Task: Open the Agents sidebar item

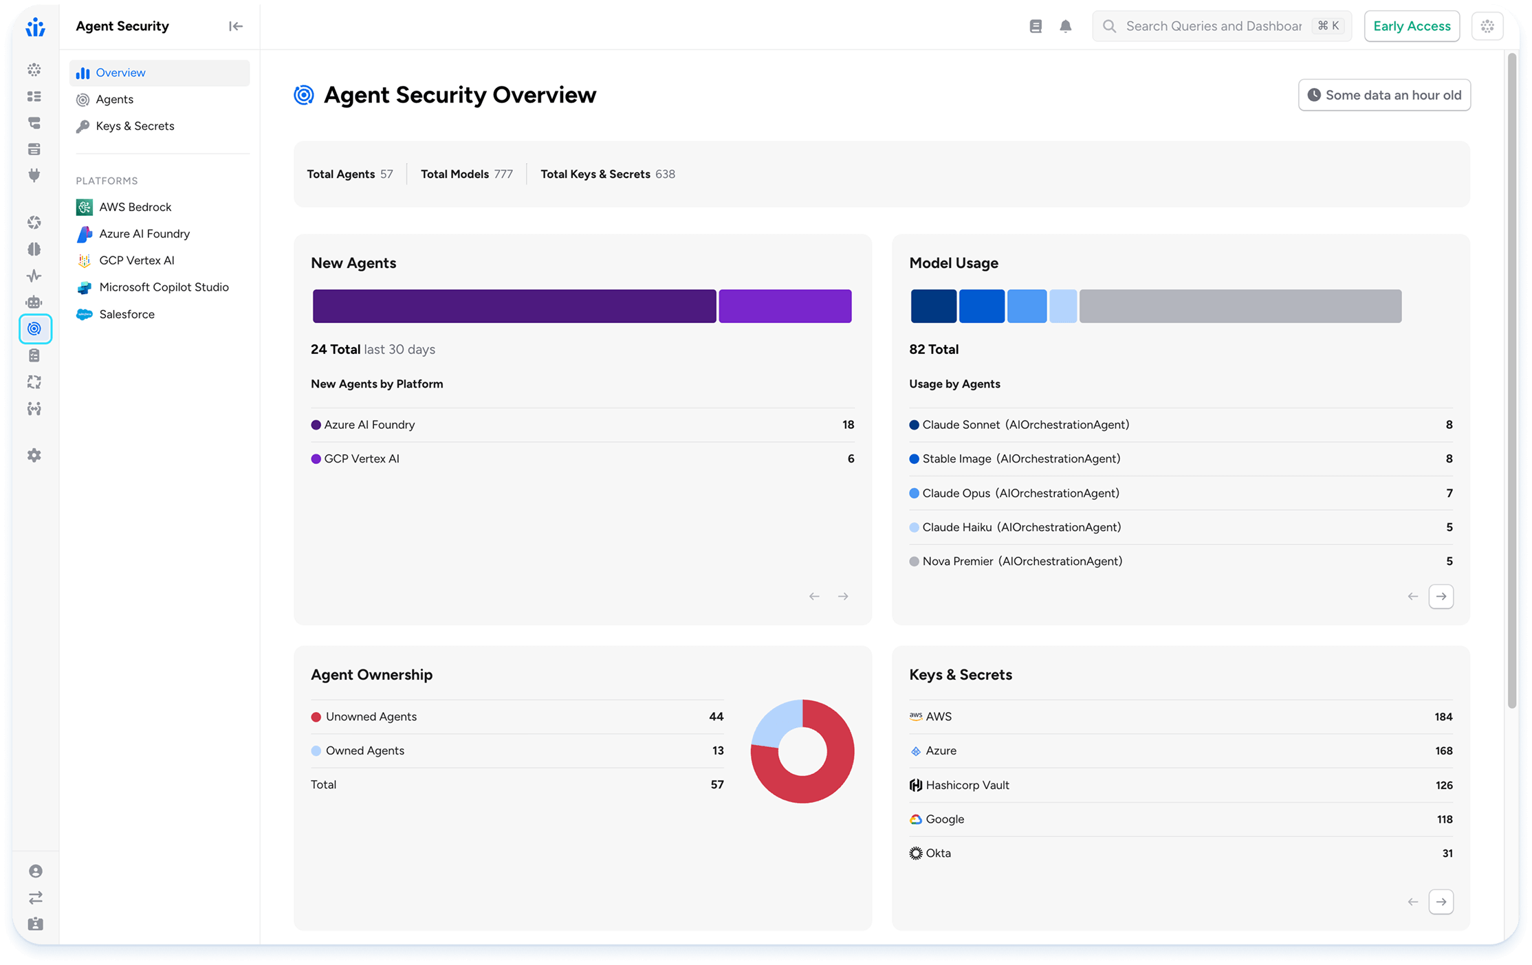Action: (114, 99)
